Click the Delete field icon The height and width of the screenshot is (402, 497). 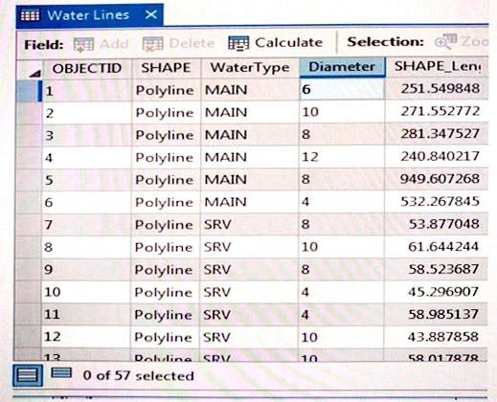(x=152, y=44)
